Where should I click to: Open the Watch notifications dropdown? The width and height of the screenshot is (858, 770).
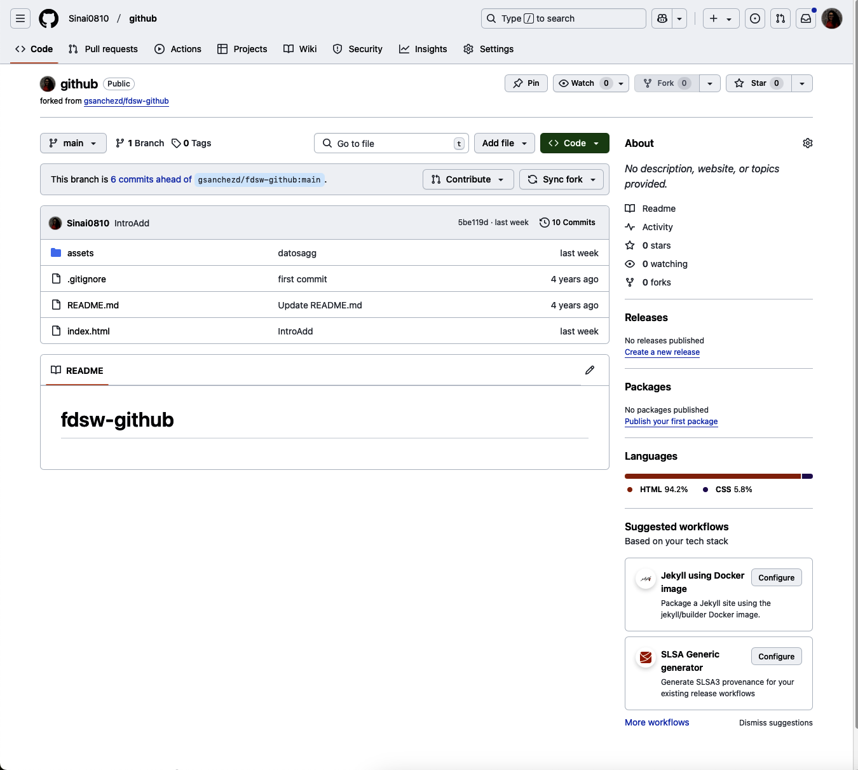point(591,83)
